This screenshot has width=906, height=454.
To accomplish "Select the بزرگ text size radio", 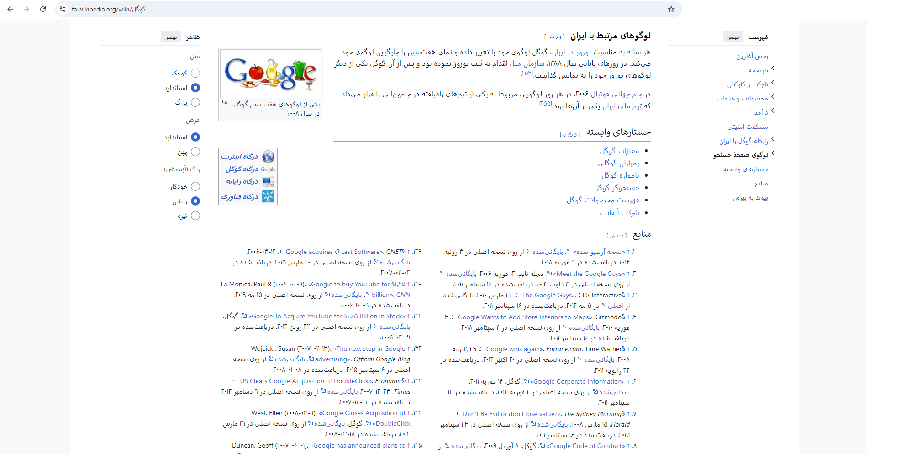I will pyautogui.click(x=195, y=102).
